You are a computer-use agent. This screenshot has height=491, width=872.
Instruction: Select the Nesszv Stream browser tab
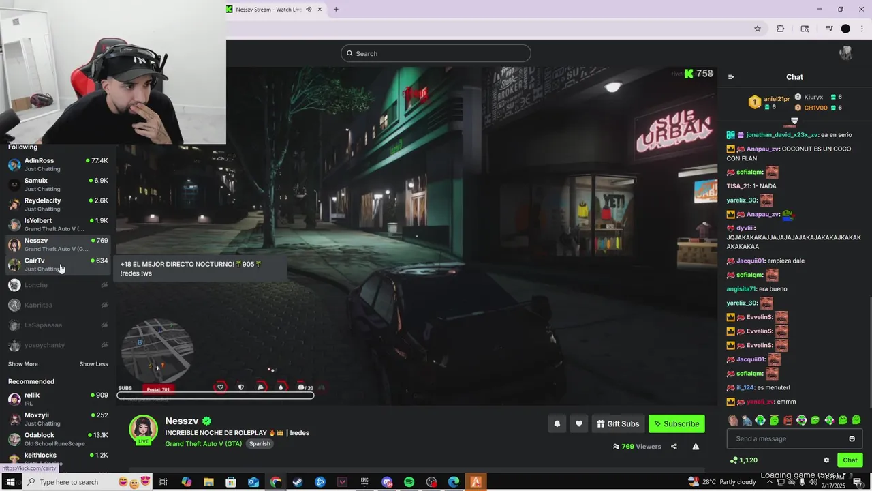(268, 10)
